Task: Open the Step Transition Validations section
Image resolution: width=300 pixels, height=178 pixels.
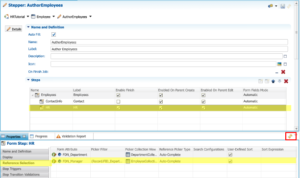Action: click(x=25, y=175)
